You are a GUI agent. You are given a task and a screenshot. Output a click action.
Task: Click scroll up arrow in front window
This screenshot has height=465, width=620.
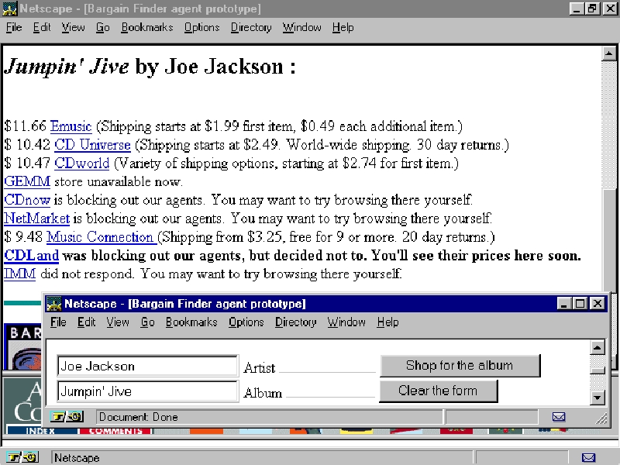click(597, 347)
